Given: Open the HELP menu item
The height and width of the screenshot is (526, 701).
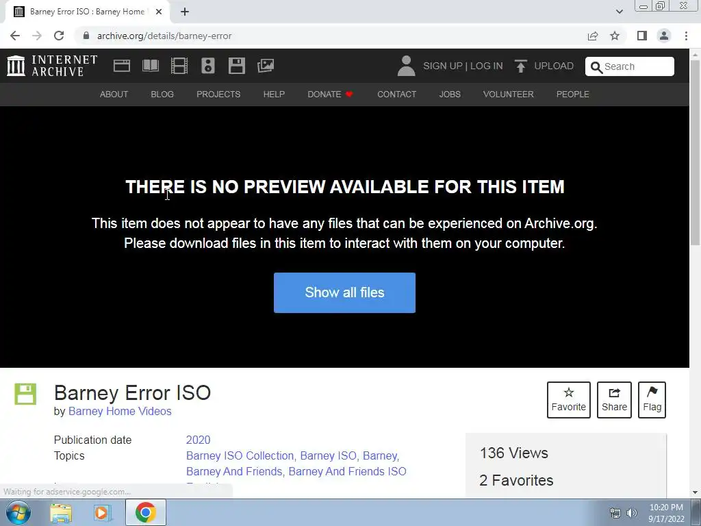Looking at the screenshot, I should pyautogui.click(x=274, y=95).
